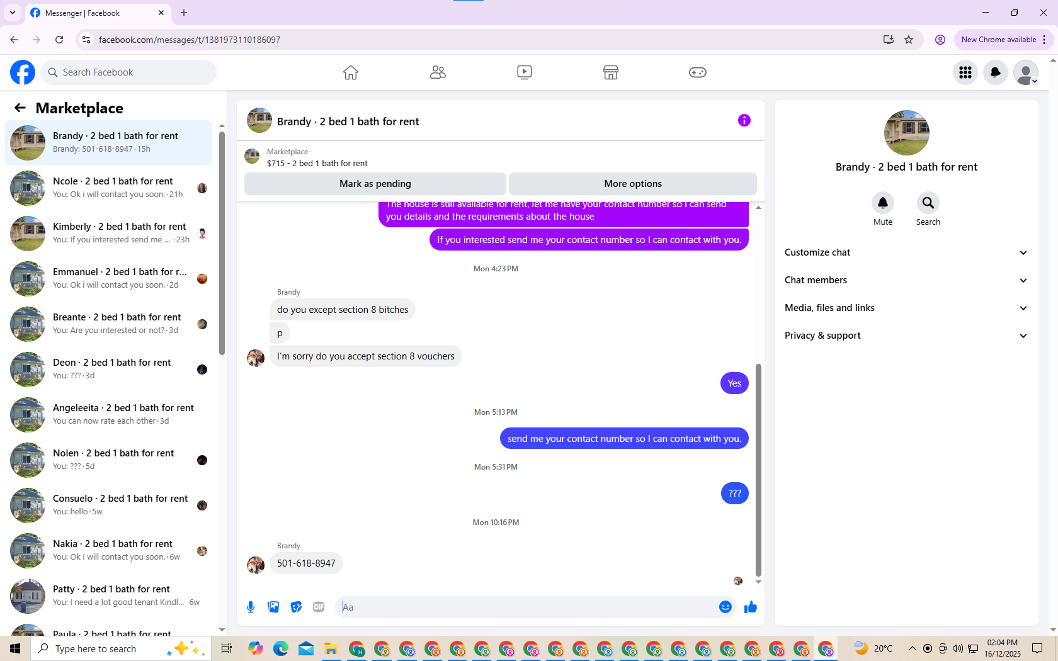
Task: Click Brandy's avatar beside the phone number message
Action: pyautogui.click(x=256, y=565)
